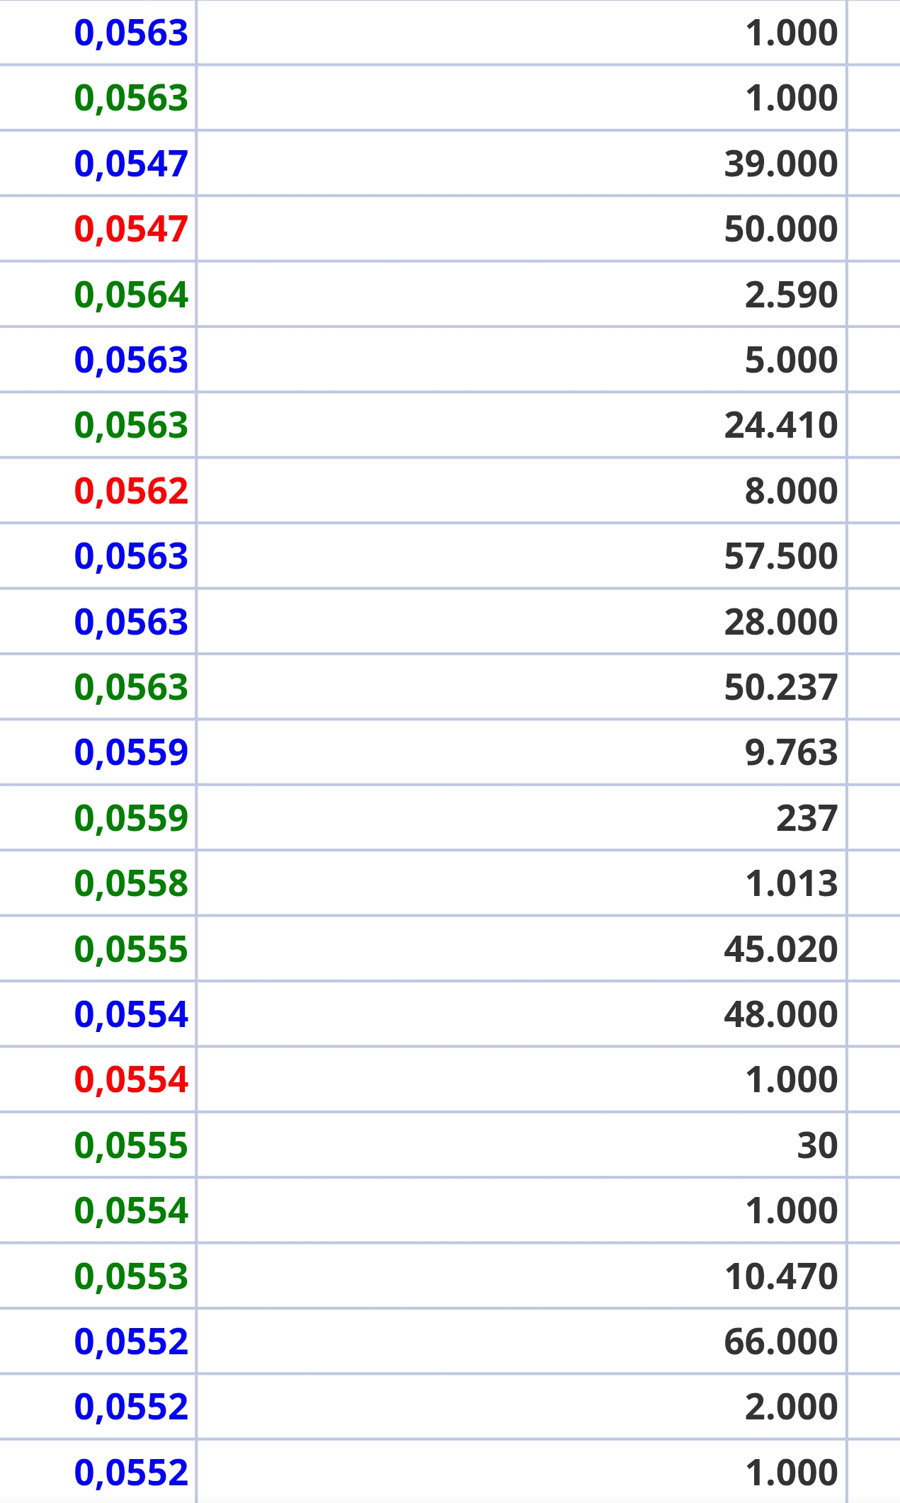Select the red 0,0547 price cell
900x1503 pixels.
(x=131, y=229)
